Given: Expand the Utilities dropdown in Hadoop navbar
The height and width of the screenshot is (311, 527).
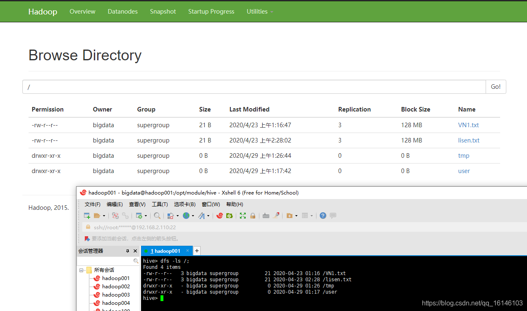Looking at the screenshot, I should tap(260, 12).
